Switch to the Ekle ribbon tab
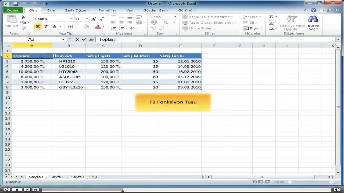The height and width of the screenshot is (193, 344). (x=51, y=10)
